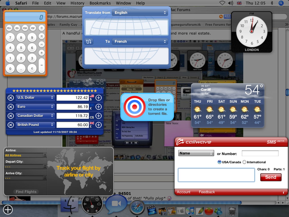Open the red tomato app in Dock
289x217 pixels.
[209, 211]
